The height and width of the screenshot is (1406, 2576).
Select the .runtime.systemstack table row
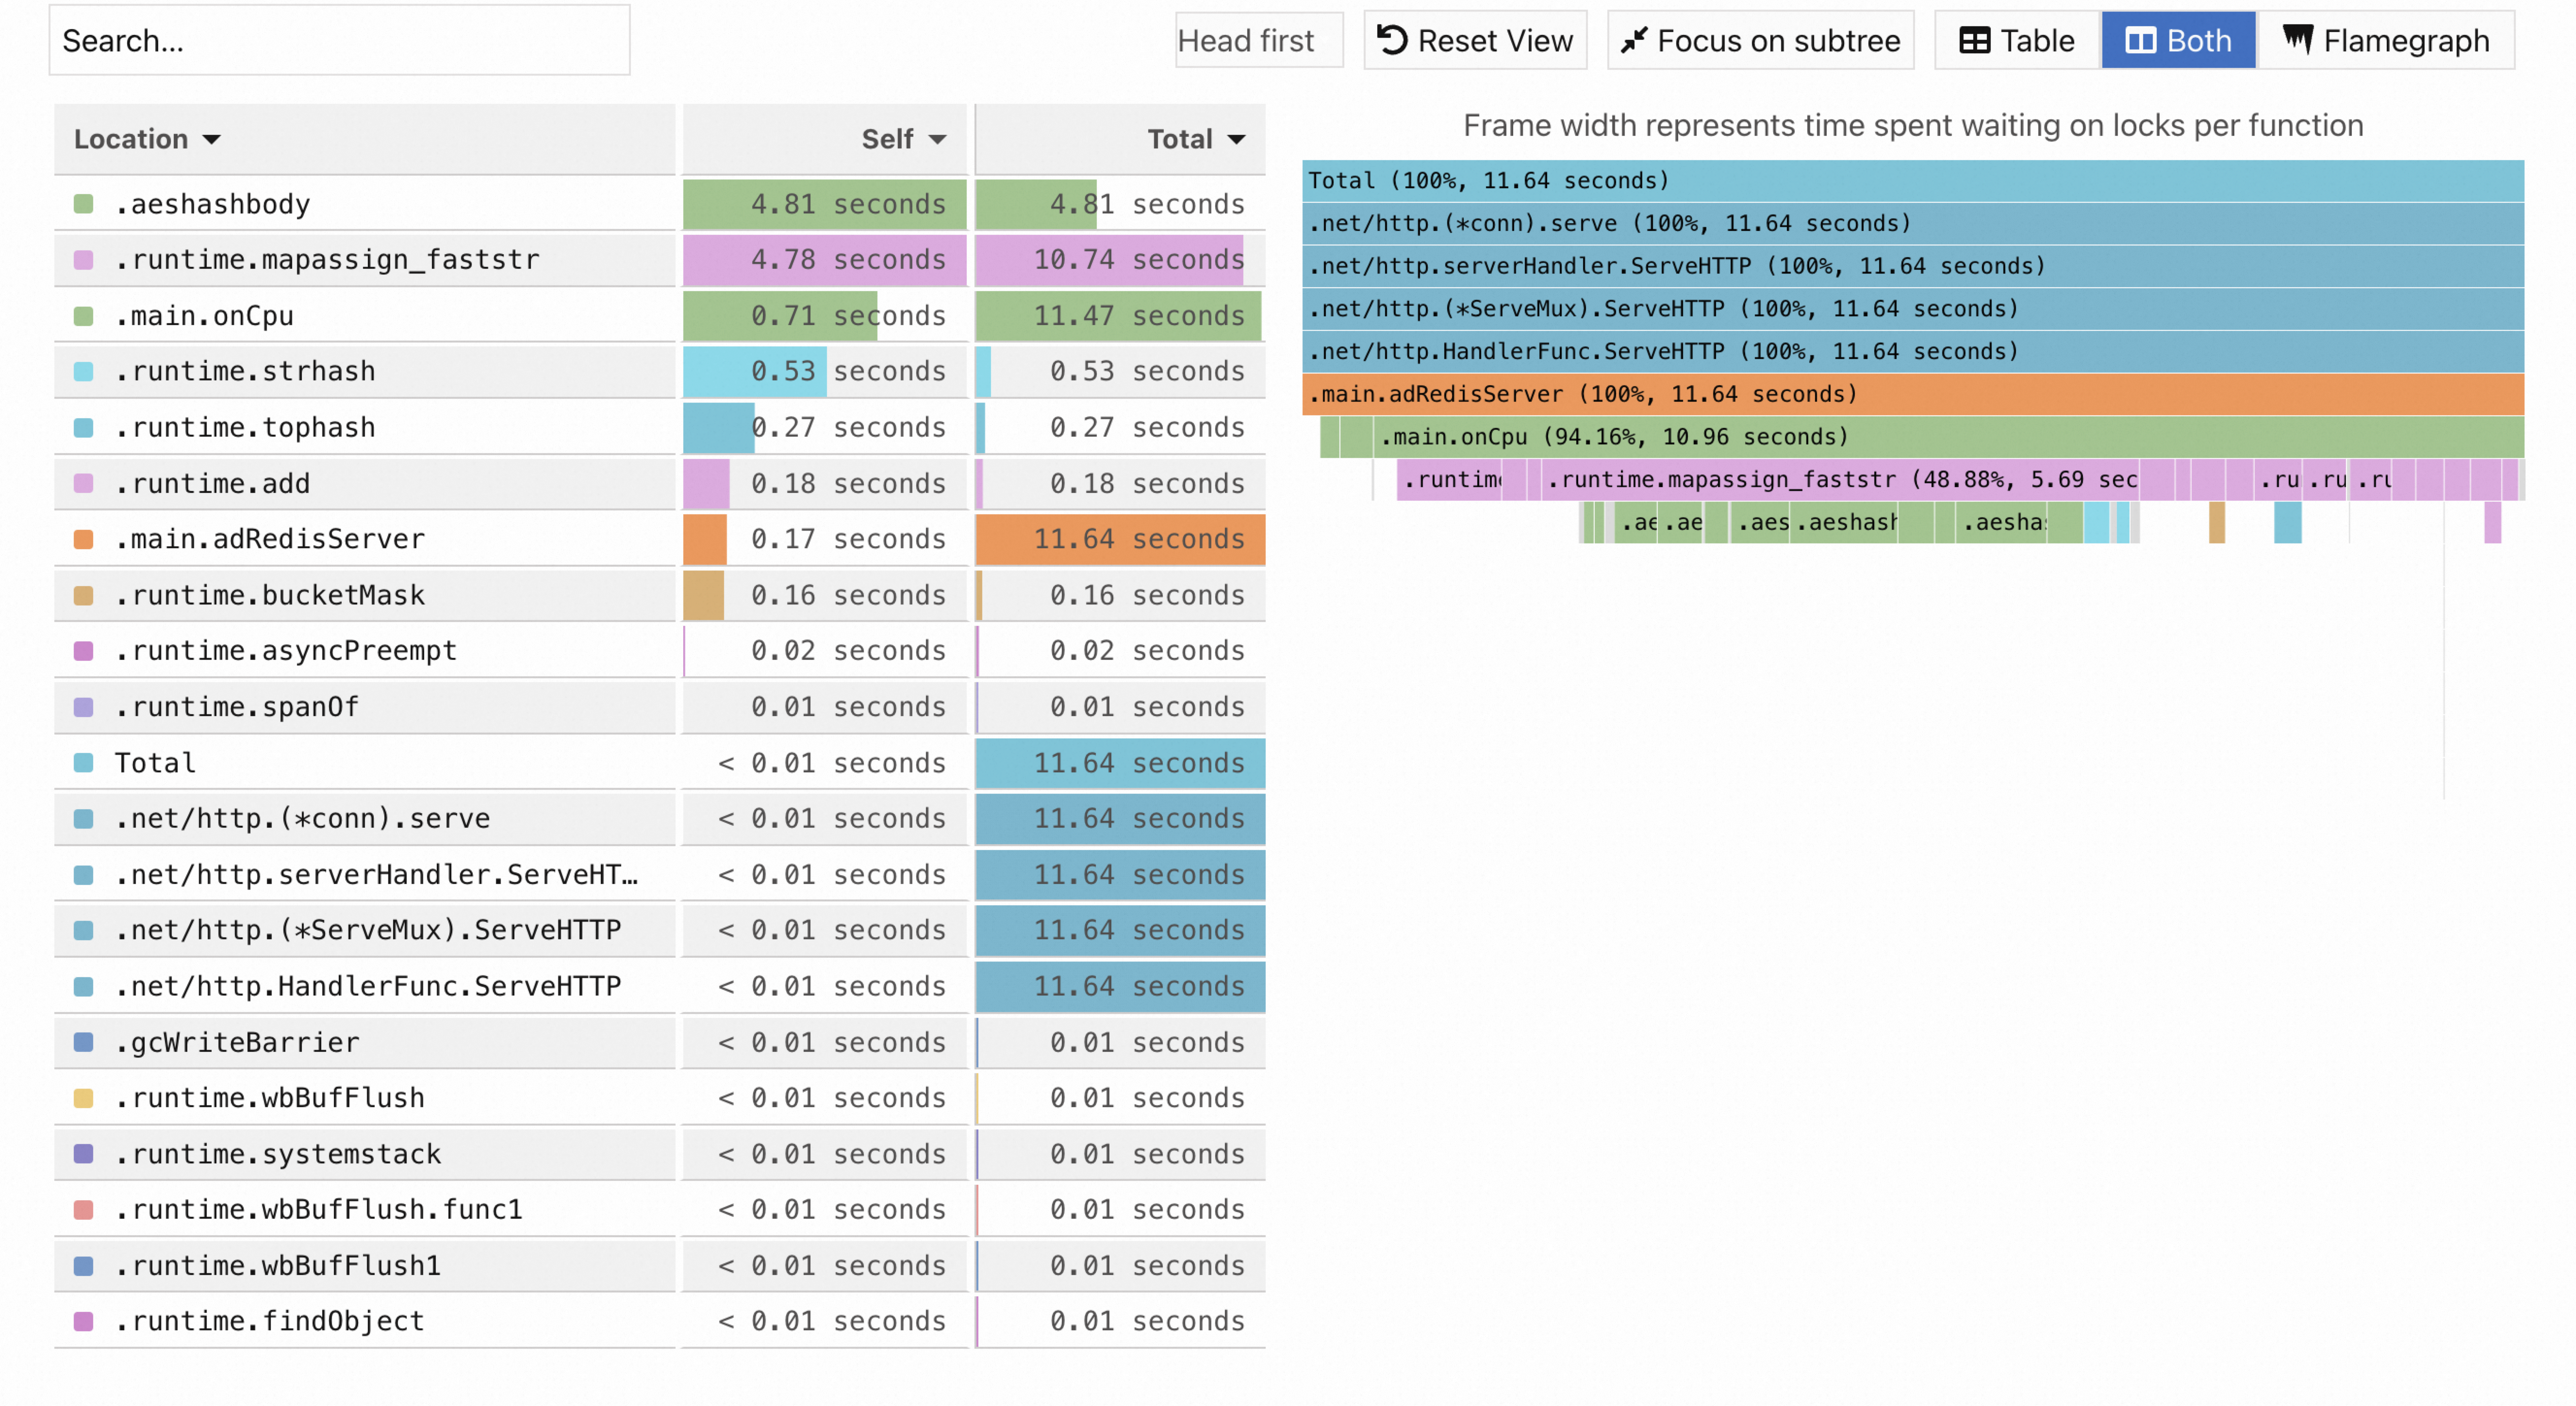[x=660, y=1154]
